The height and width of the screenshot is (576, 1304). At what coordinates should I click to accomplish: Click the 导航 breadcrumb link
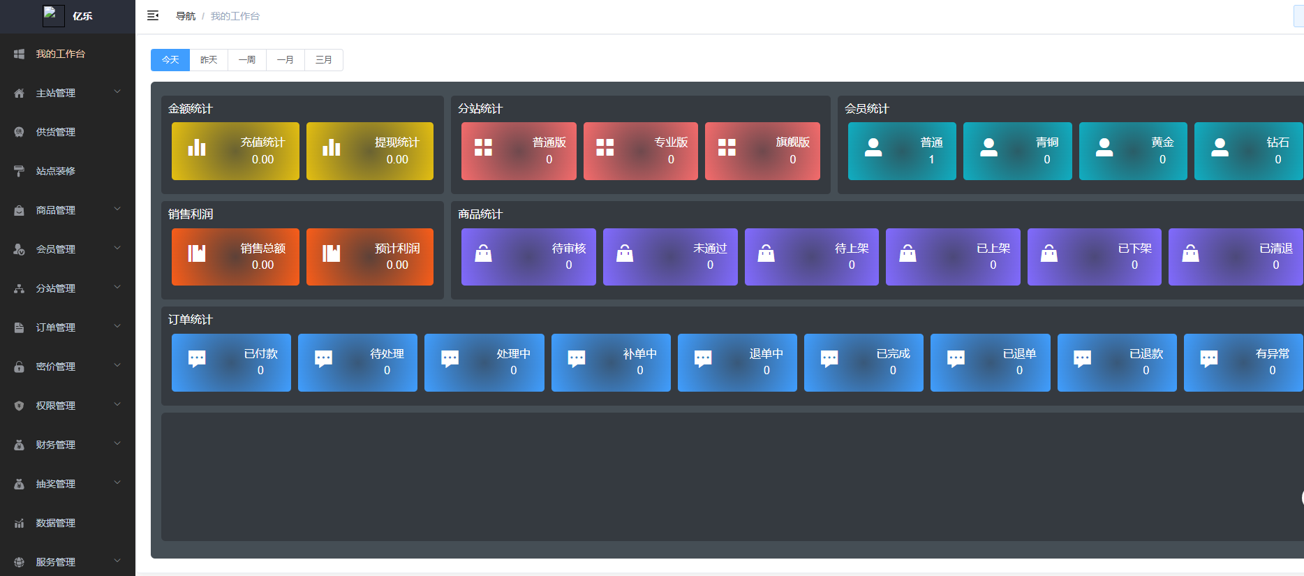(186, 16)
